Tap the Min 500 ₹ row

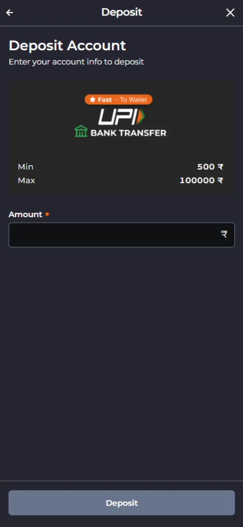pos(121,167)
